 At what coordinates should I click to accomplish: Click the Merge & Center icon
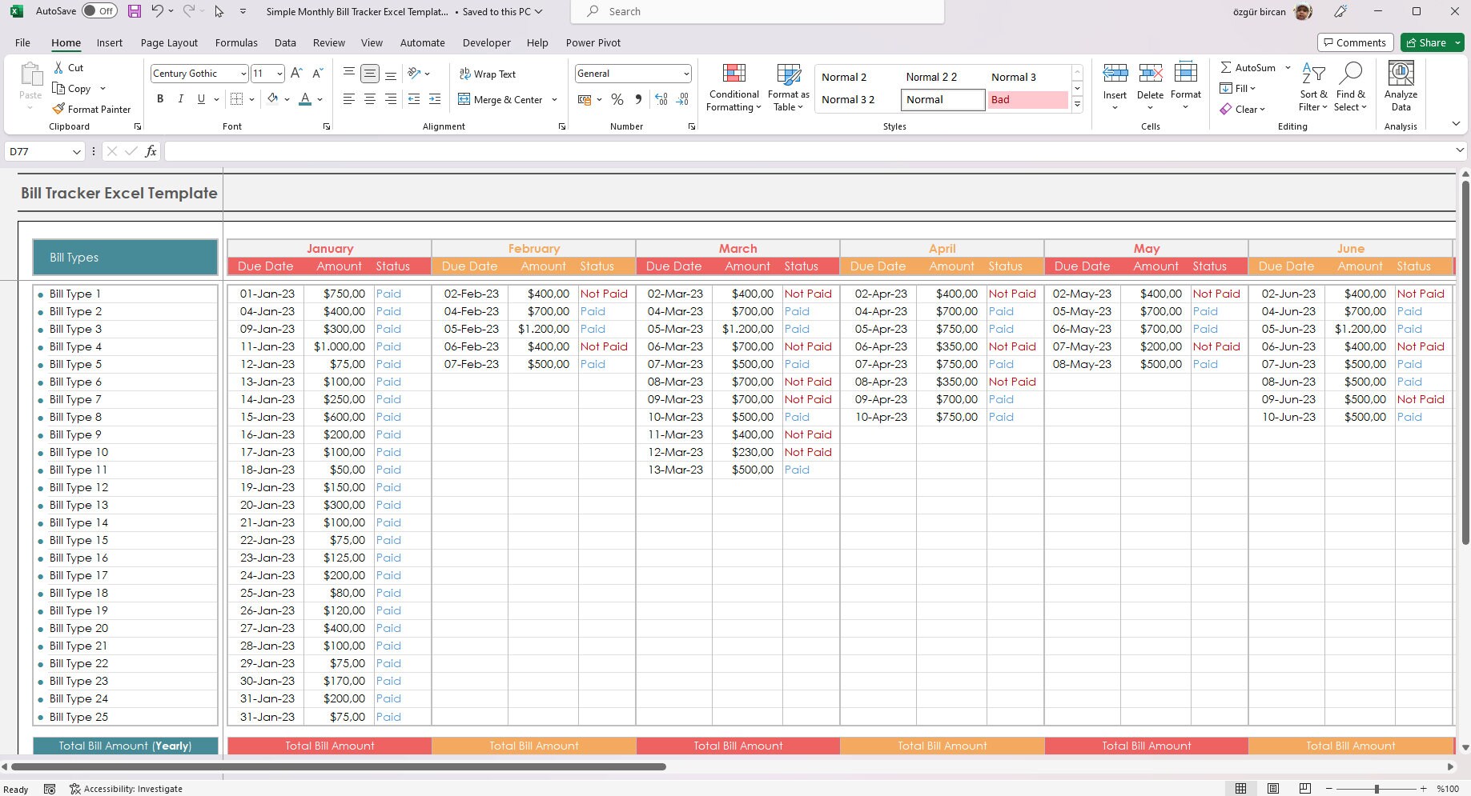tap(464, 99)
